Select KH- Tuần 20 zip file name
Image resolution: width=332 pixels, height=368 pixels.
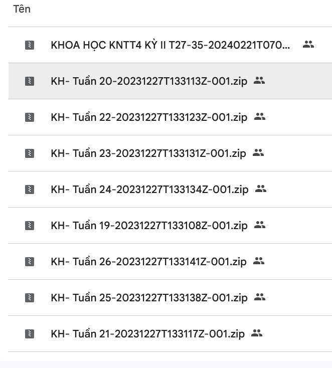pyautogui.click(x=149, y=81)
